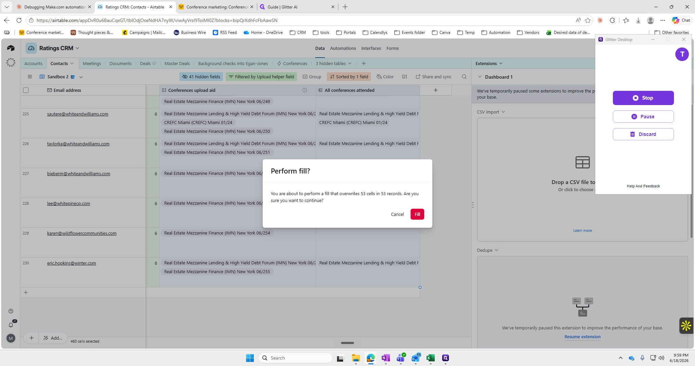This screenshot has width=695, height=366.
Task: Select the CREFC Miami 01/24 upload aid chip
Action: point(198,122)
